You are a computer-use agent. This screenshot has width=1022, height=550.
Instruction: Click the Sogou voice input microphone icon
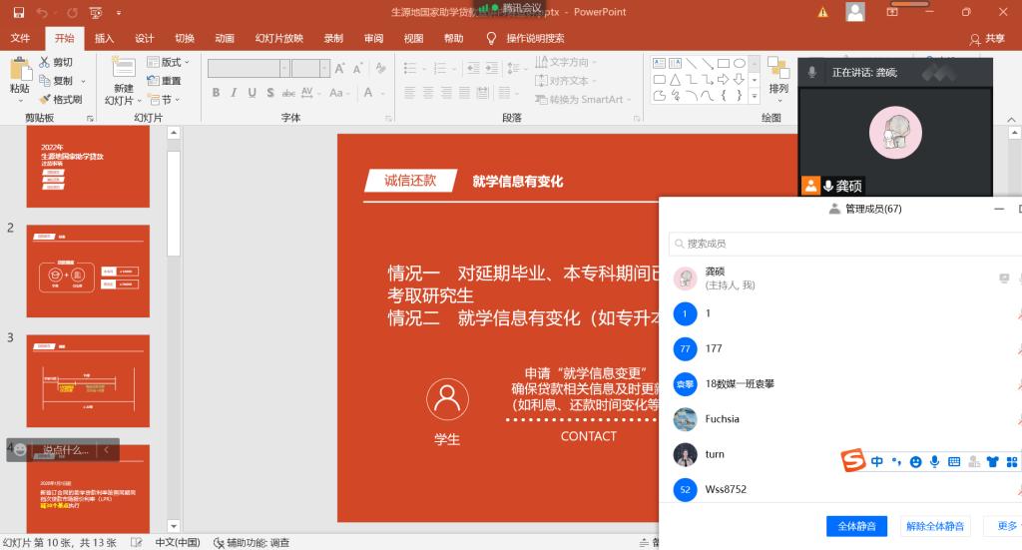click(x=935, y=462)
